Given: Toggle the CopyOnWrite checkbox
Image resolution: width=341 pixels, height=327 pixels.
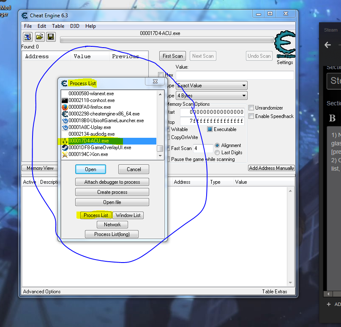Looking at the screenshot, I should 168,137.
